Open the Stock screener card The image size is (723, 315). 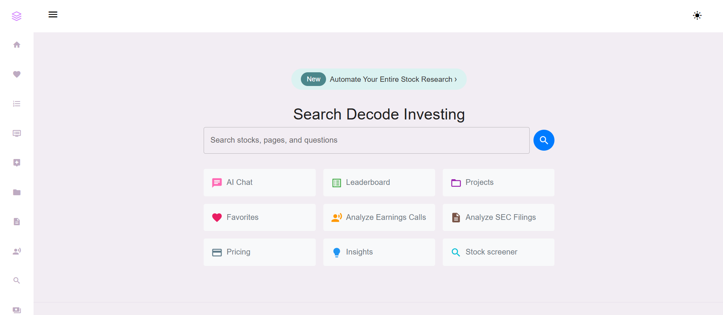498,252
